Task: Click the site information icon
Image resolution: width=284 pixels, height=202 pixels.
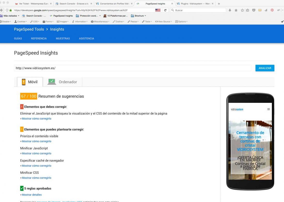Action: 7,10
